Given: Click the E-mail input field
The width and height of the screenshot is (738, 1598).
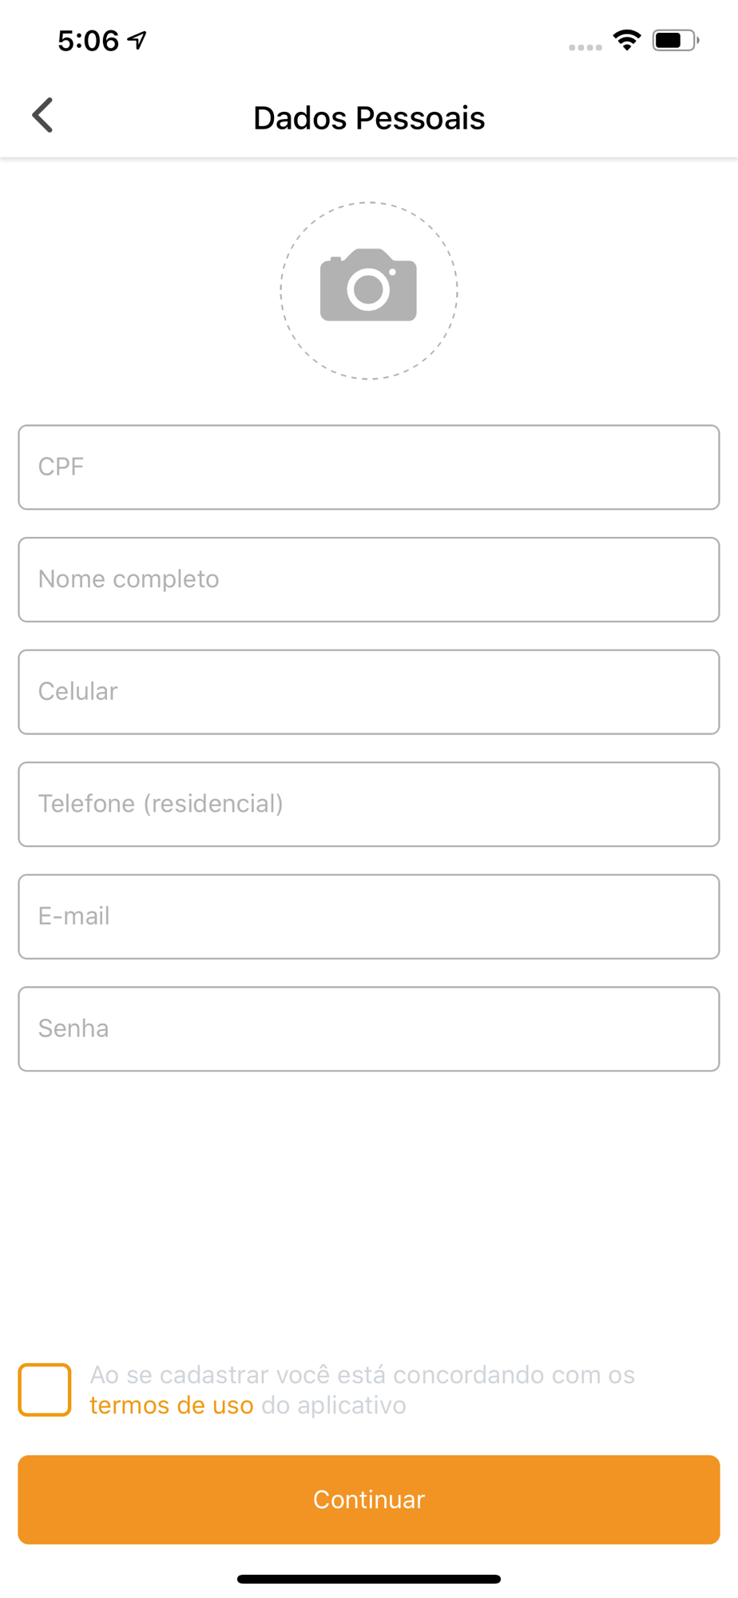Looking at the screenshot, I should click(369, 916).
